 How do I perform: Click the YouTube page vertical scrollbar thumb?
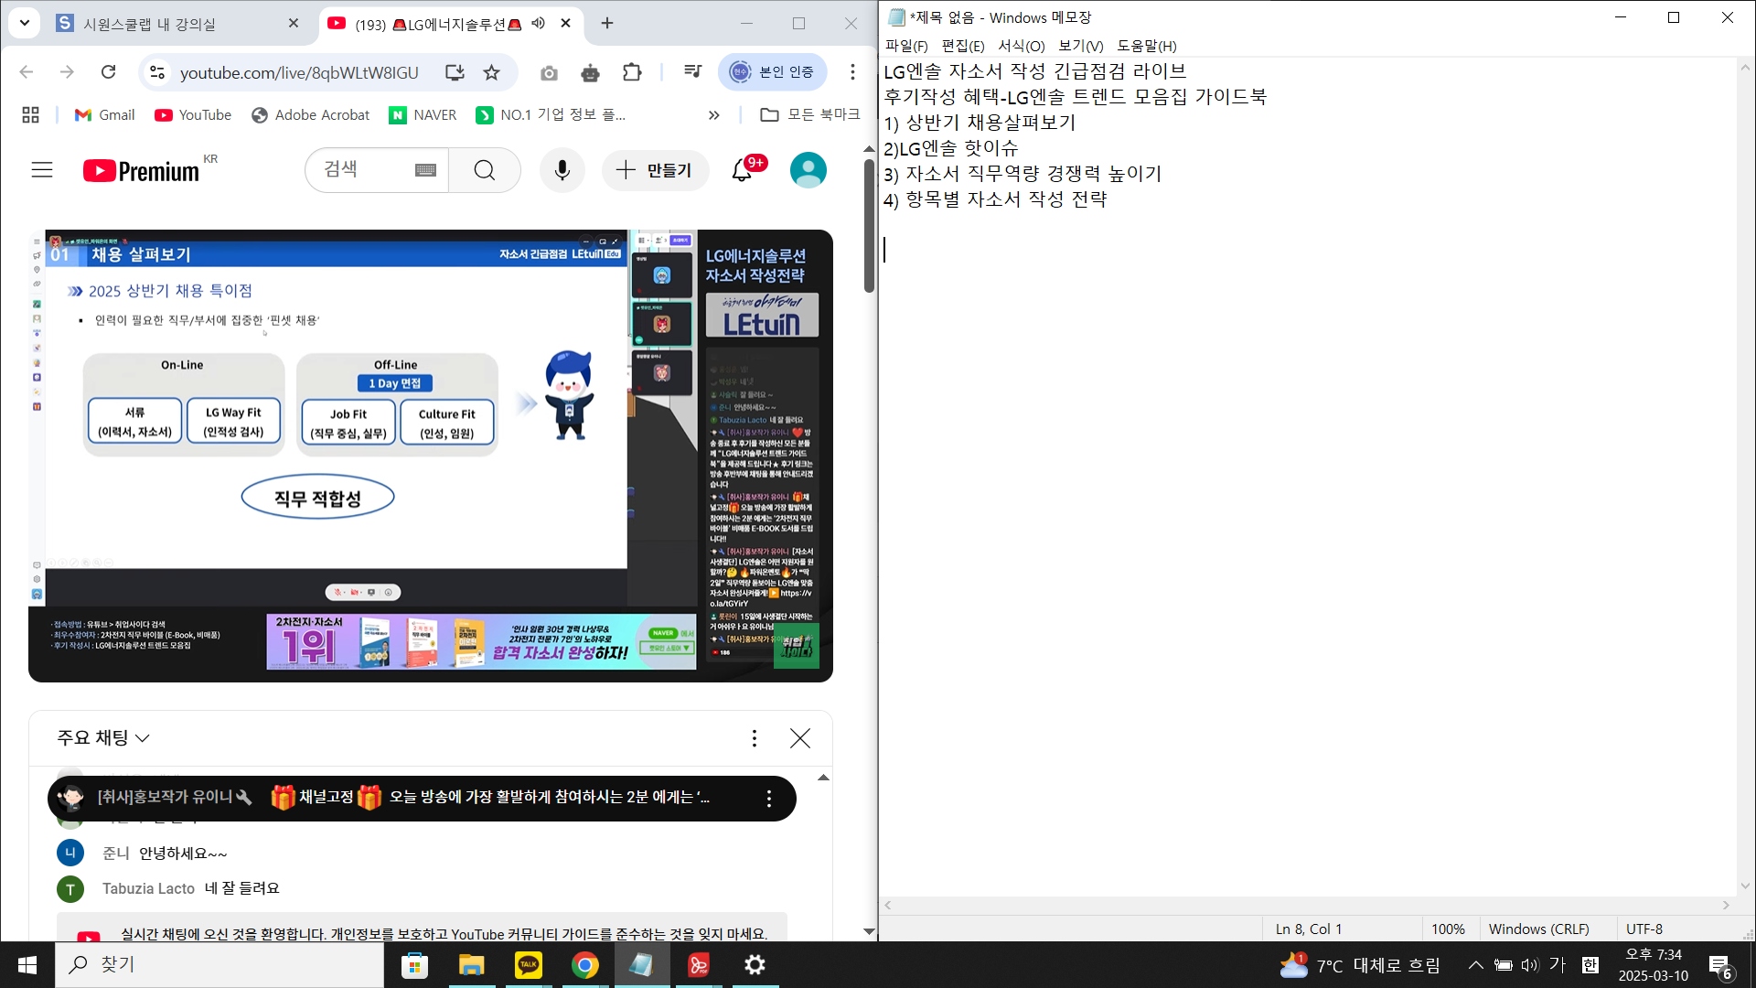tap(869, 224)
